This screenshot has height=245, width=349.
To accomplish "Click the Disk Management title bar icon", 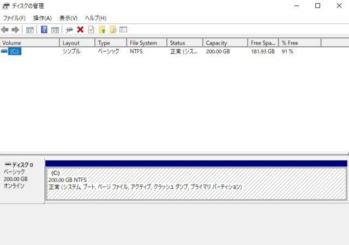I will (6, 6).
